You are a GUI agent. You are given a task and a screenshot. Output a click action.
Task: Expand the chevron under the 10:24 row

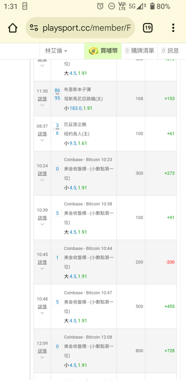coord(42,180)
